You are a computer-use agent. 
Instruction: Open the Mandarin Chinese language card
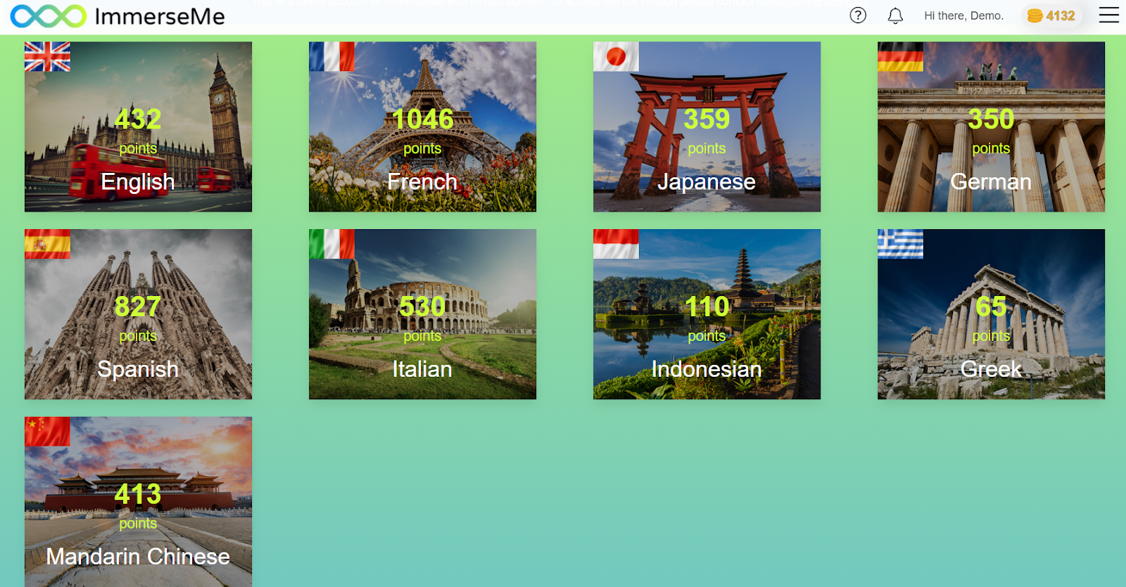138,502
